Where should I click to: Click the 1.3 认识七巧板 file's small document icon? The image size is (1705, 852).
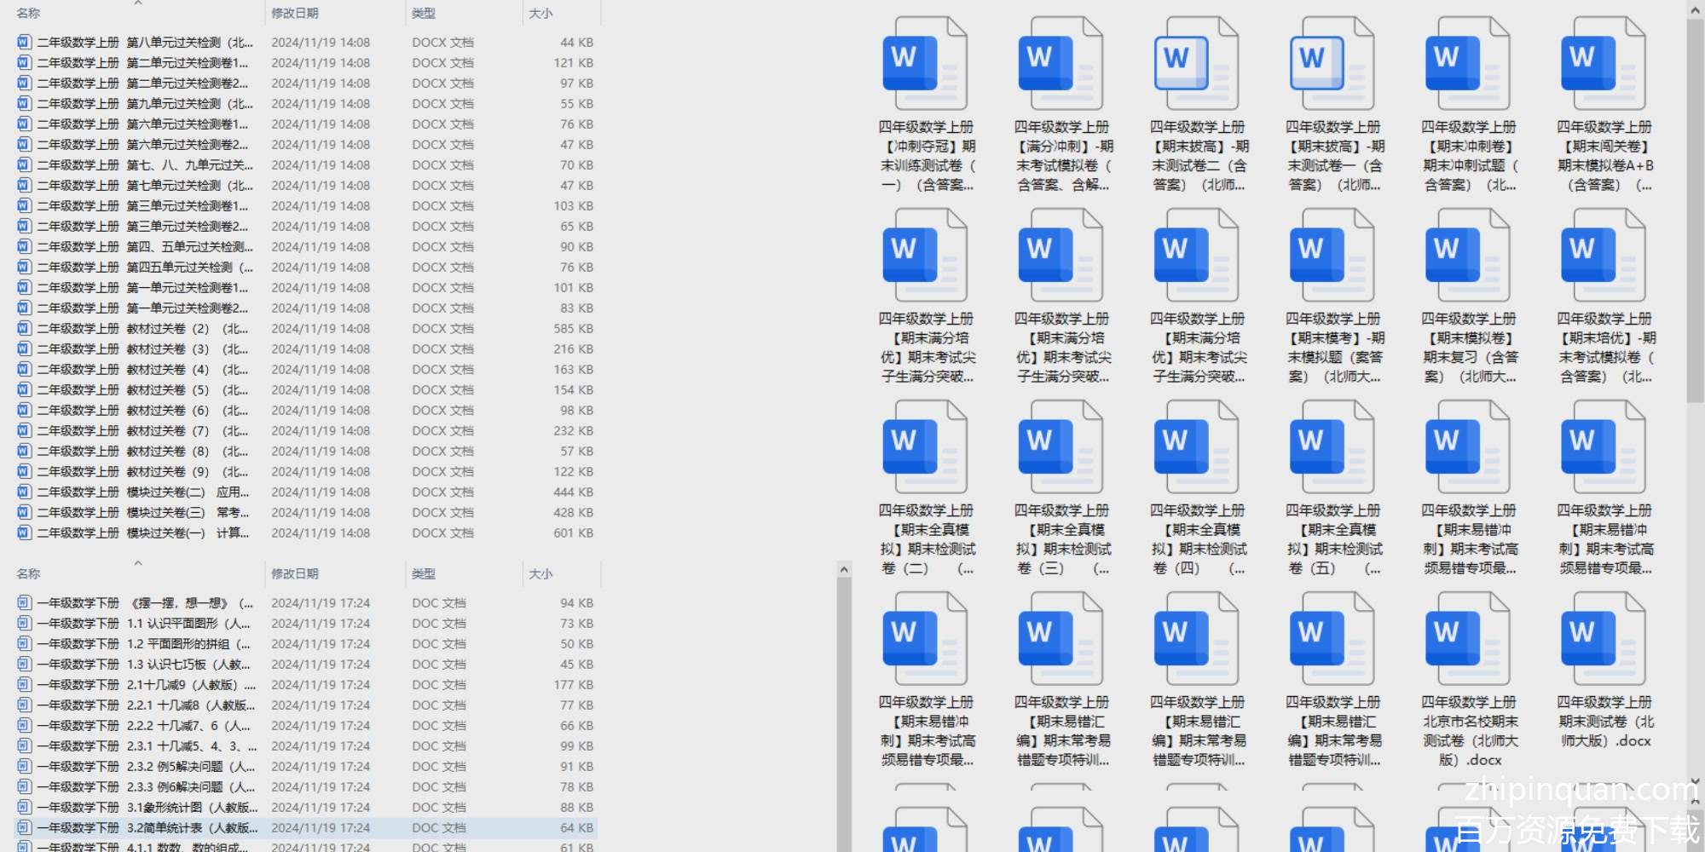[x=24, y=665]
